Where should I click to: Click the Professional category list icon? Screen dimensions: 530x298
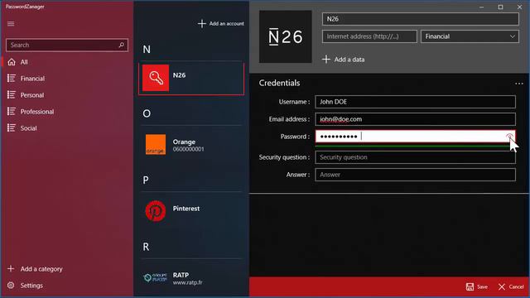[11, 112]
